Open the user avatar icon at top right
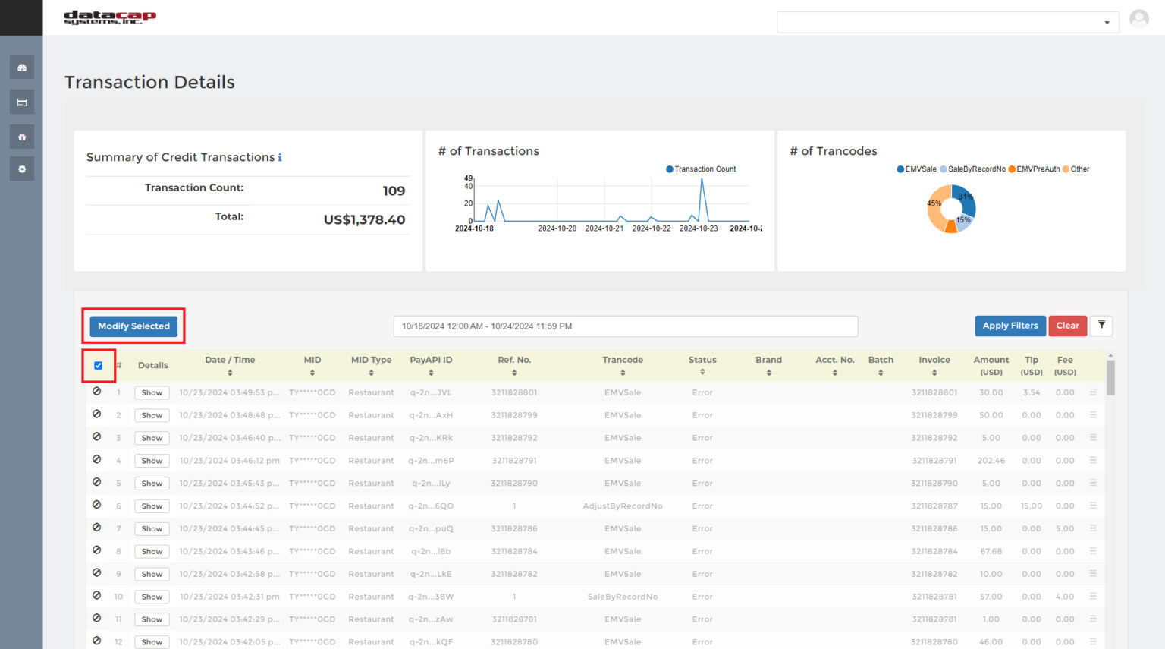 1138,17
